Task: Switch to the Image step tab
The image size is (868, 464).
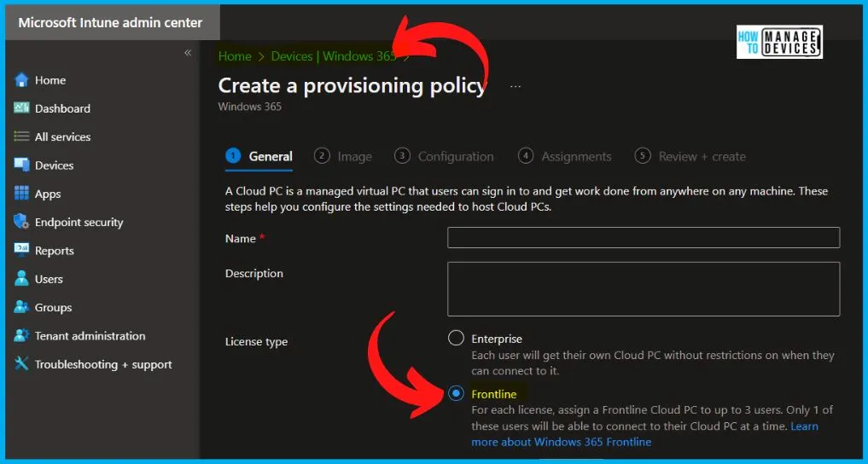Action: [x=343, y=156]
